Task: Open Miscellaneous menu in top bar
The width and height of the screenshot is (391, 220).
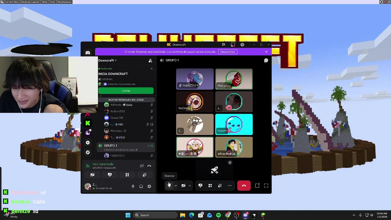Action: 64,2
